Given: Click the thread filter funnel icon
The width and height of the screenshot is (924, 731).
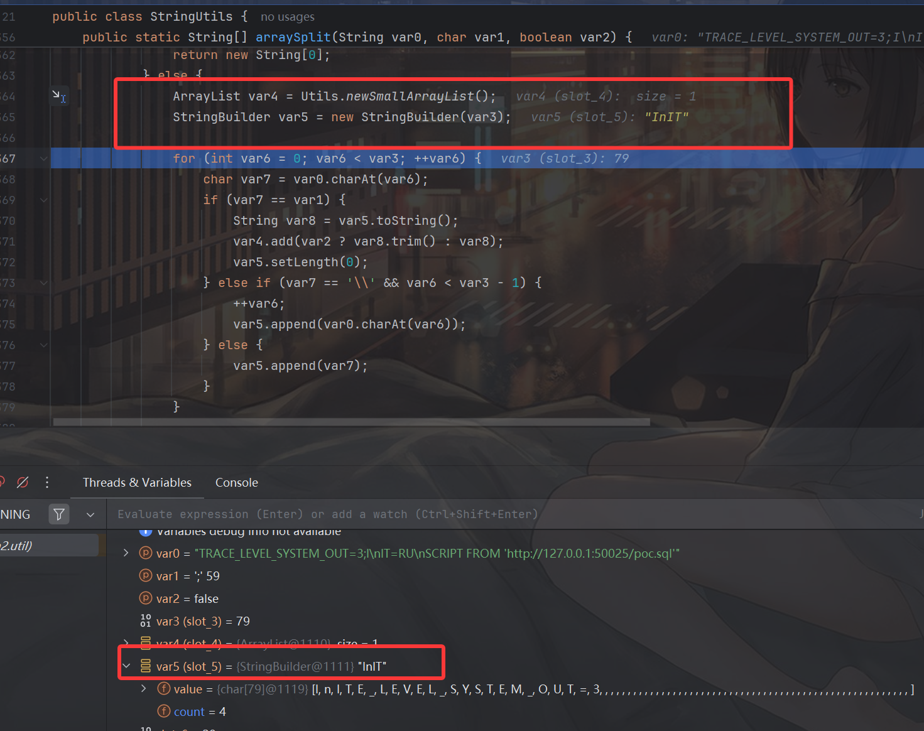Looking at the screenshot, I should (59, 514).
